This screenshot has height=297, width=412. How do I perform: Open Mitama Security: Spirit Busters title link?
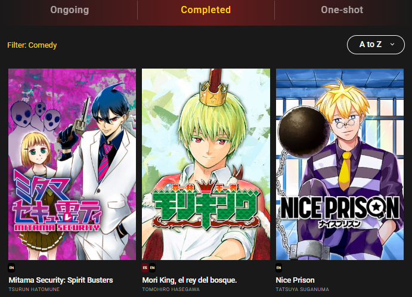(x=61, y=280)
